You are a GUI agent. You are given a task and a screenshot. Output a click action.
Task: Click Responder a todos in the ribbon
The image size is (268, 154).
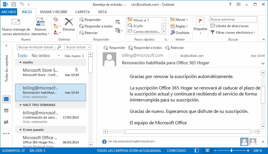[x=96, y=26]
